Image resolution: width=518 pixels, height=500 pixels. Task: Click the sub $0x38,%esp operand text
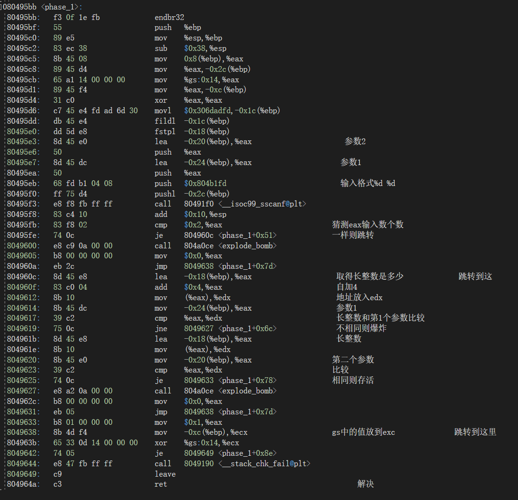[205, 48]
